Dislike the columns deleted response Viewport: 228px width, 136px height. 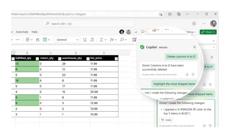click(193, 75)
